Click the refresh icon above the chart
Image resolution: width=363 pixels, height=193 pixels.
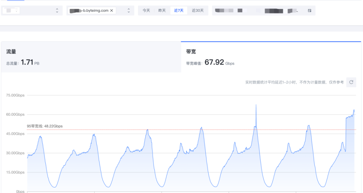tap(351, 82)
